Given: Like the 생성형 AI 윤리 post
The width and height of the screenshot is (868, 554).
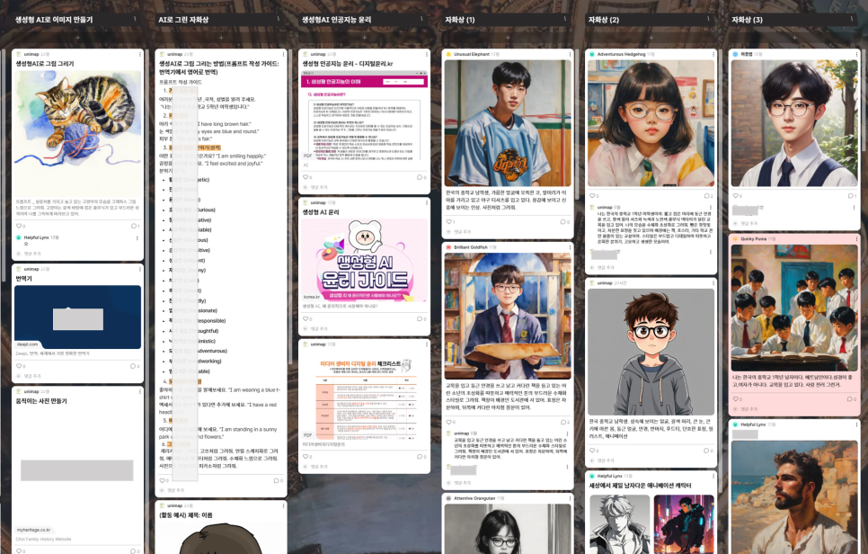Looking at the screenshot, I should tap(306, 319).
